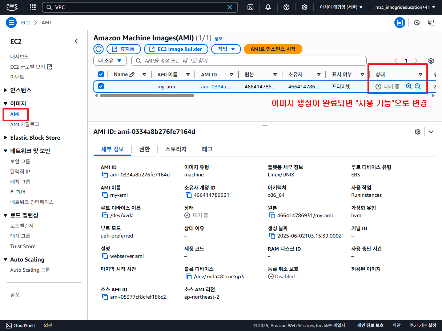Viewport: 442px width, 331px height.
Task: Open the region selector 아시아 태평양 (서울)
Action: coord(341,7)
